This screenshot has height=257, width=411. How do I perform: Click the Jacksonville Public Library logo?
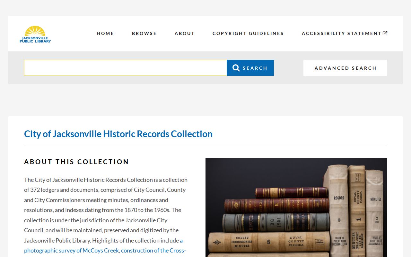(35, 34)
